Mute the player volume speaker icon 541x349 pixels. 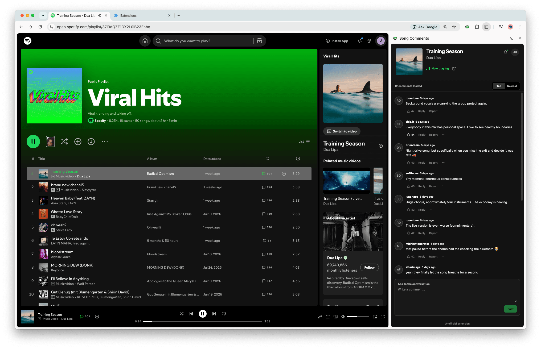pyautogui.click(x=343, y=317)
